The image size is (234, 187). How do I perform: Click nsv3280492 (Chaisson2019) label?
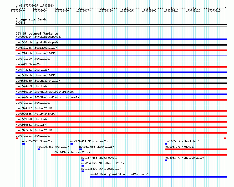[x=70, y=152]
